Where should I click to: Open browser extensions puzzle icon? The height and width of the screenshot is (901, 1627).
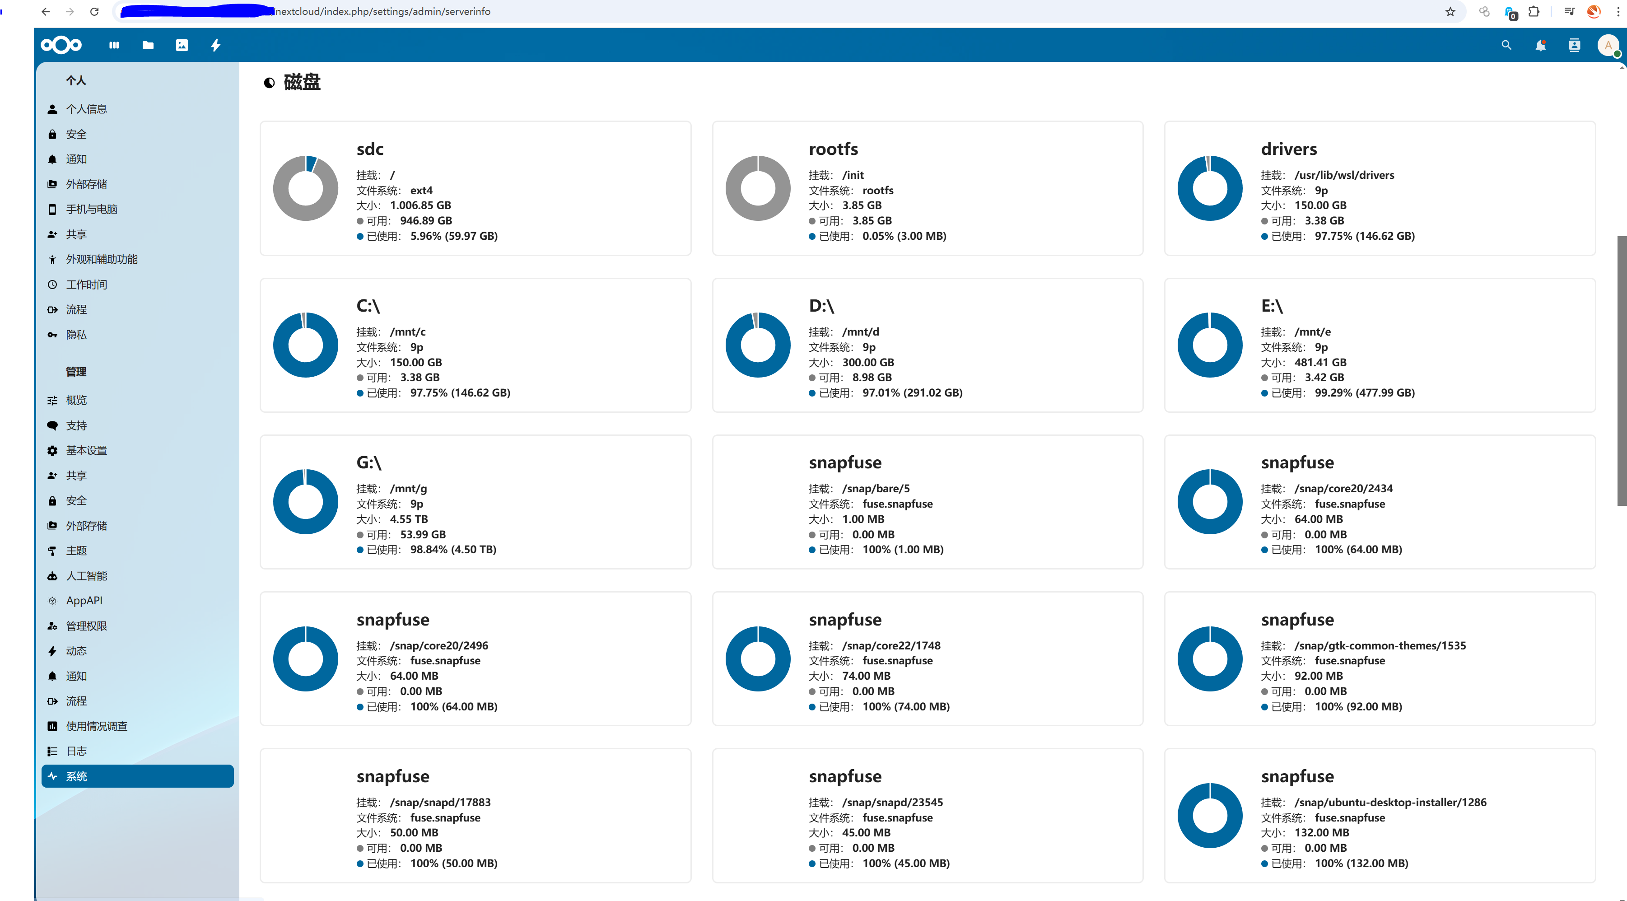1534,11
